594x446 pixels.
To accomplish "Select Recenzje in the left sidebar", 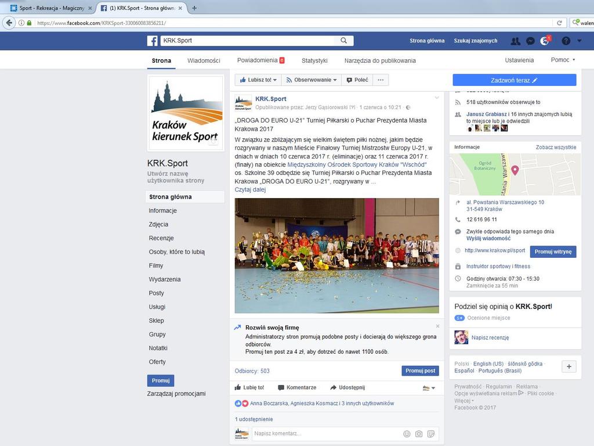I will coord(161,238).
